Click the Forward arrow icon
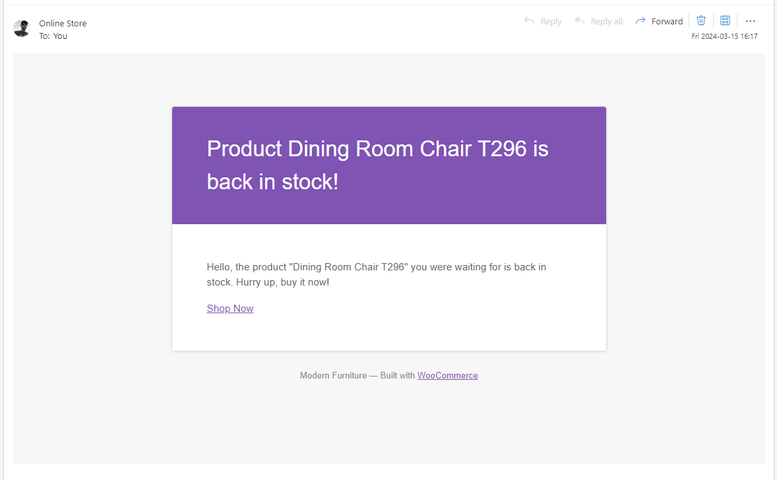The image size is (777, 480). pyautogui.click(x=640, y=21)
